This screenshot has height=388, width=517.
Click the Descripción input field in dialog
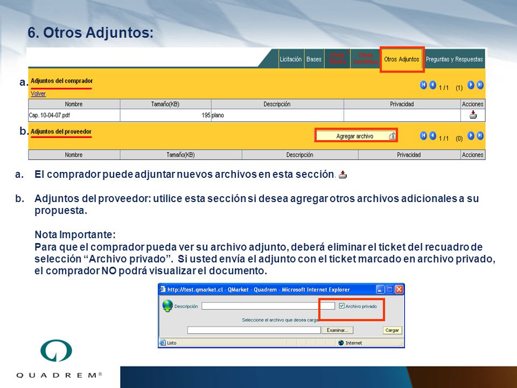[x=268, y=306]
